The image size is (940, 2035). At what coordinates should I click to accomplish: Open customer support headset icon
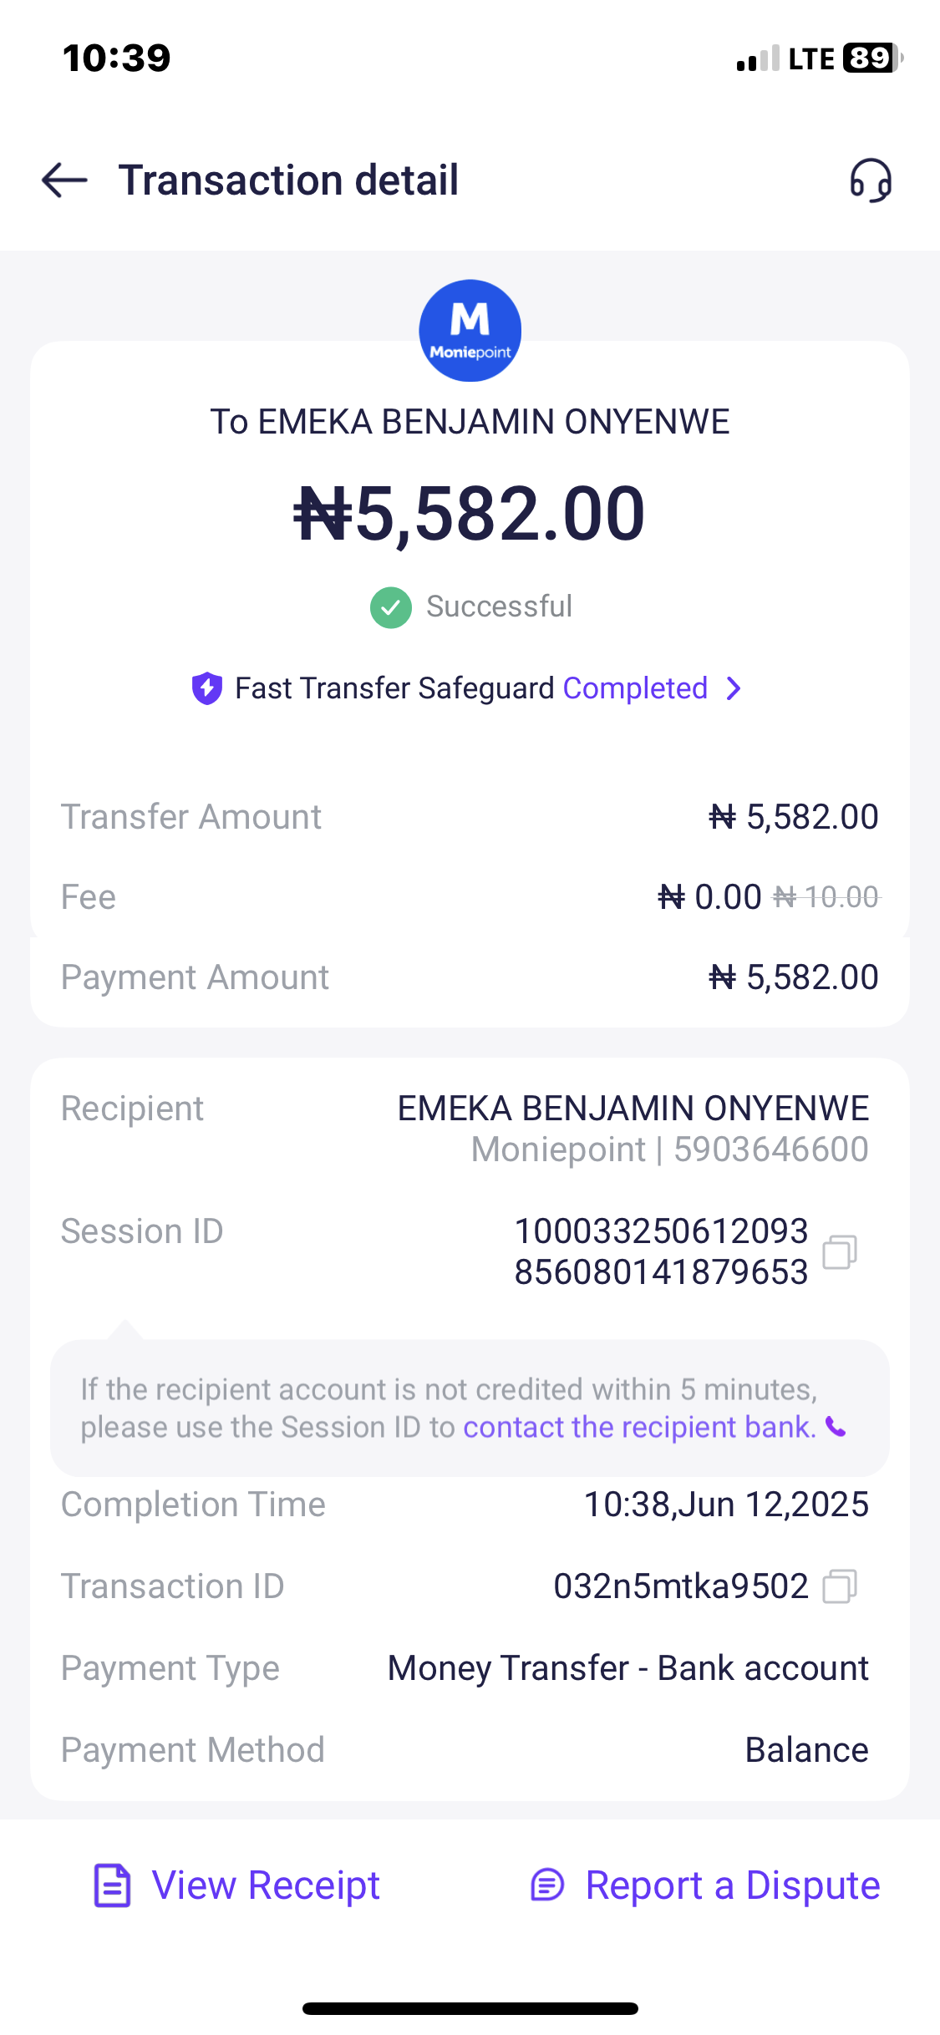[x=871, y=180]
